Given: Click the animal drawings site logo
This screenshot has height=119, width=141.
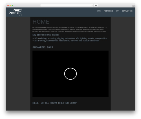Looking at the screenshot, I should 16,12.
